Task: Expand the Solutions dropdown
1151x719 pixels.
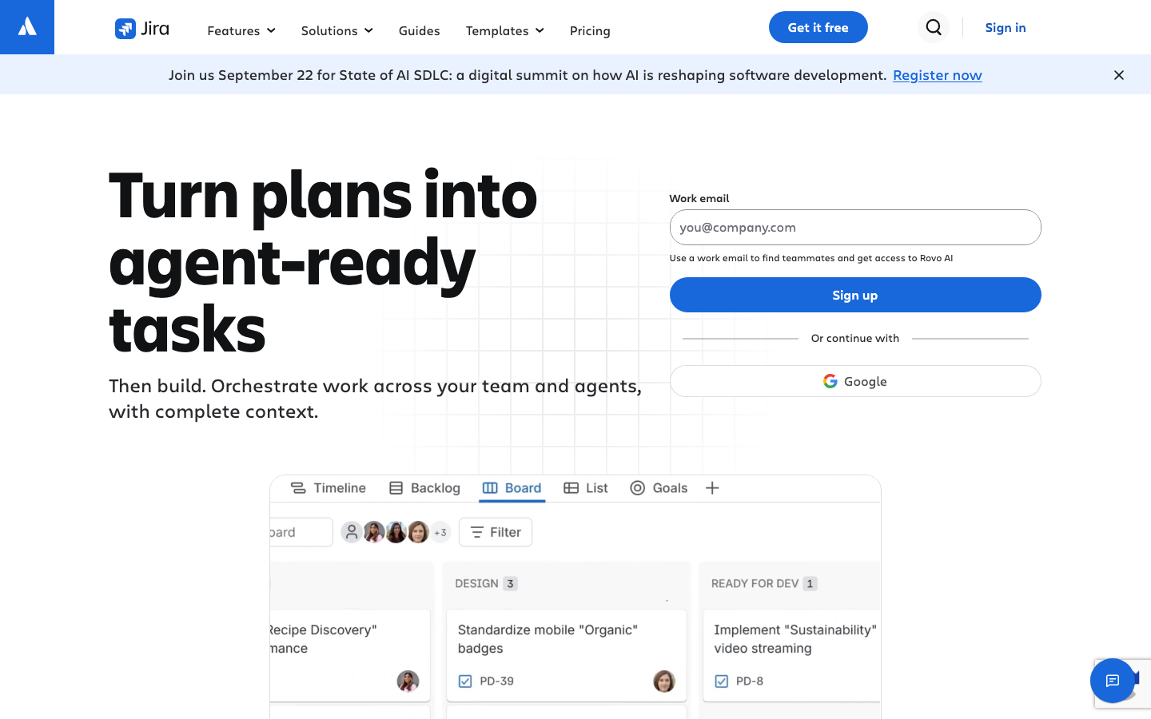Action: pyautogui.click(x=337, y=30)
